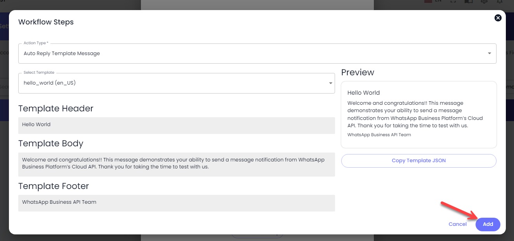This screenshot has width=514, height=241.
Task: Click the Template Body text field
Action: click(177, 165)
